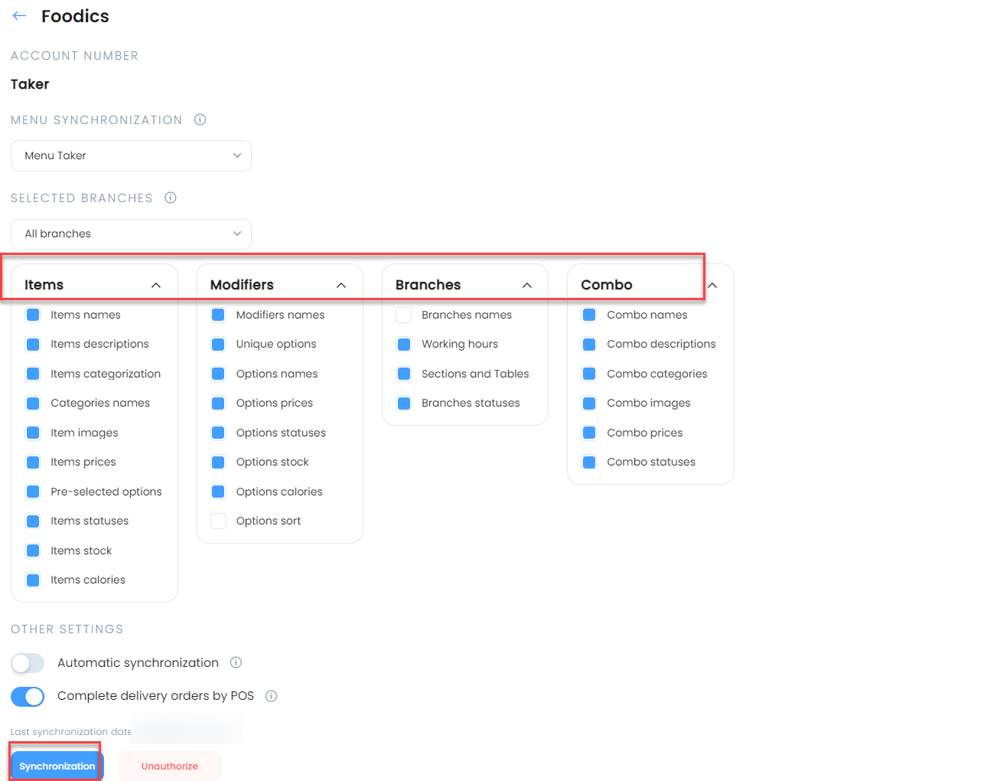Collapse the Branches section

pyautogui.click(x=527, y=285)
